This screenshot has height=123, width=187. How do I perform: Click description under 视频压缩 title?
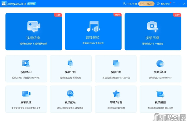tap(153, 44)
